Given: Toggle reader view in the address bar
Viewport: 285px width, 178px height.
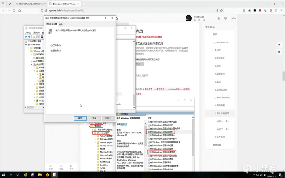Looking at the screenshot, I should click(x=217, y=11).
